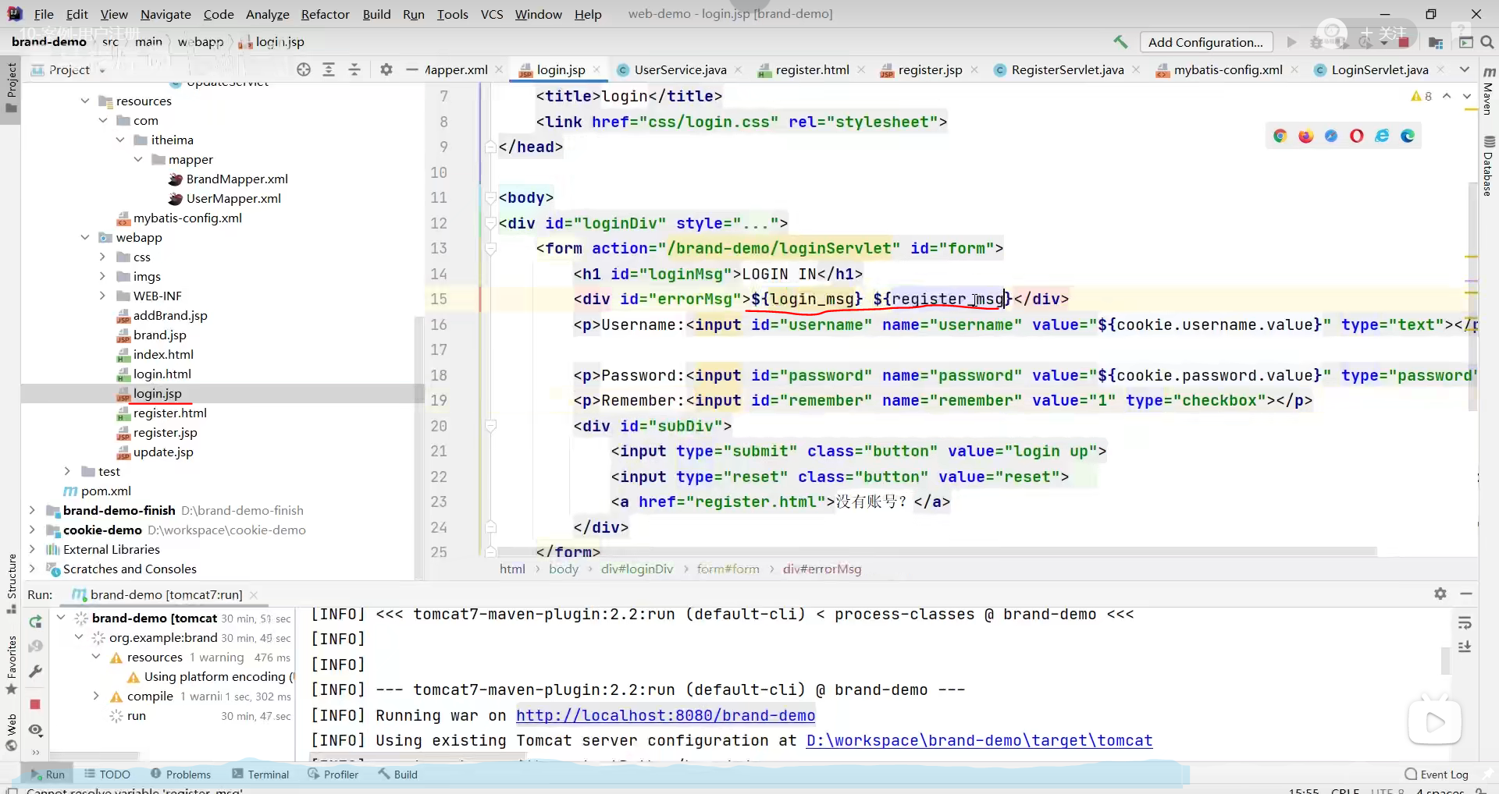Switch to UserService.java tab
Viewport: 1499px width, 794px height.
pyautogui.click(x=679, y=69)
